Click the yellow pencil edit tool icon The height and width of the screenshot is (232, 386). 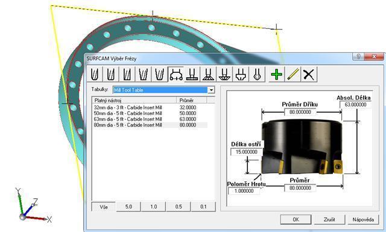293,74
